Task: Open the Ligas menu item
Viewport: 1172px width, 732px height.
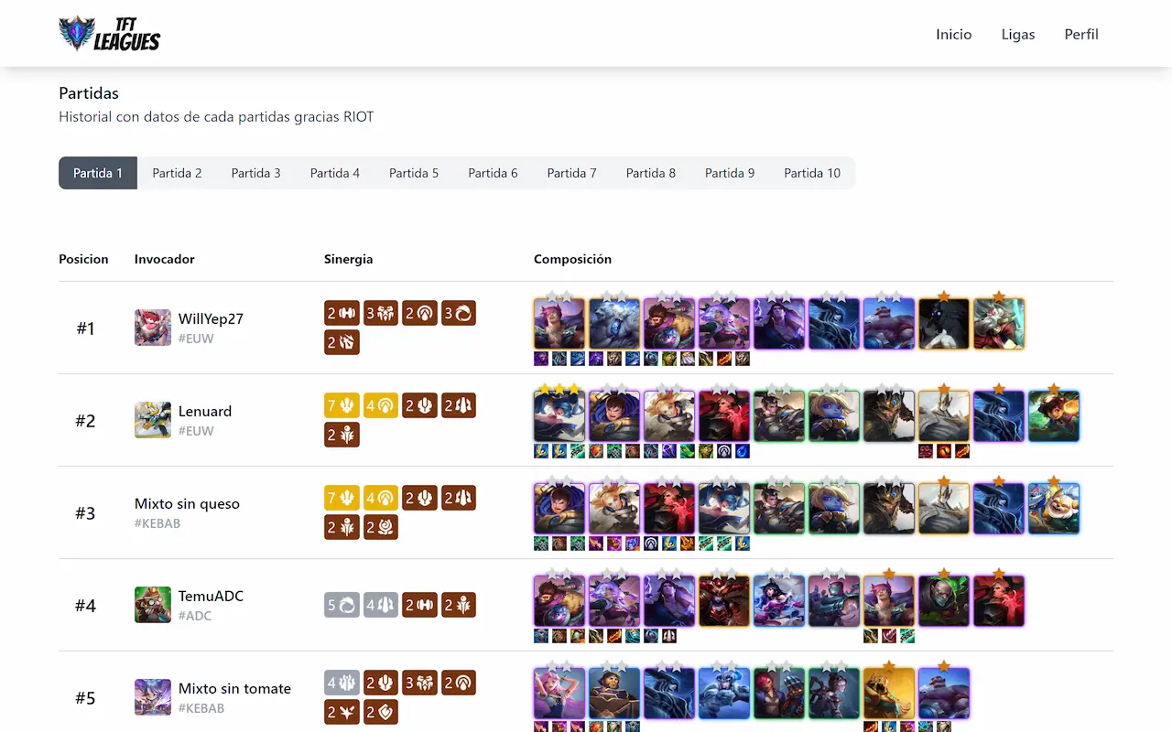Action: [1018, 34]
